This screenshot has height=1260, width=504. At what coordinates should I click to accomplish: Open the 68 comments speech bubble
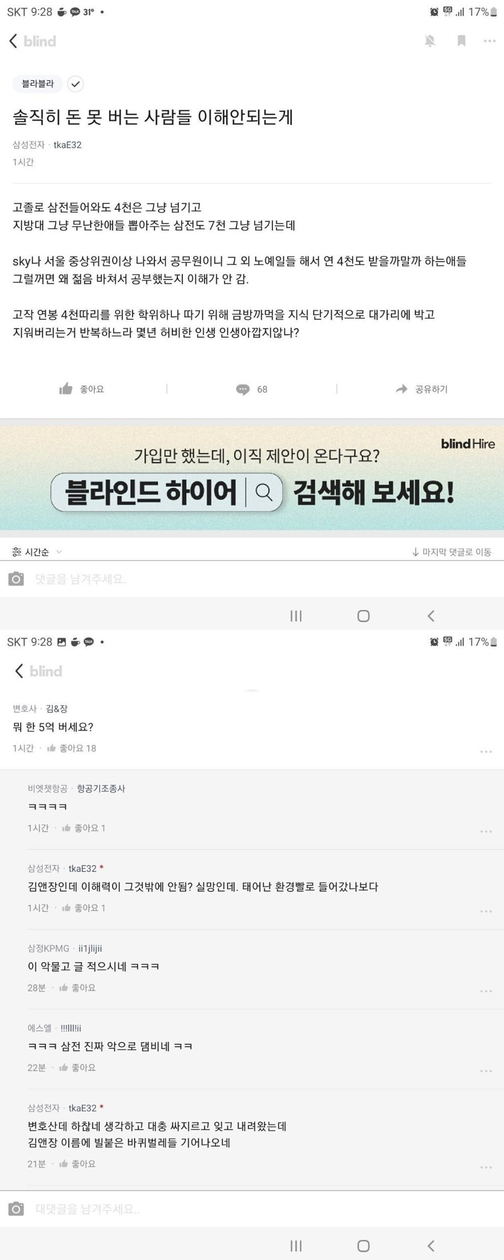252,389
